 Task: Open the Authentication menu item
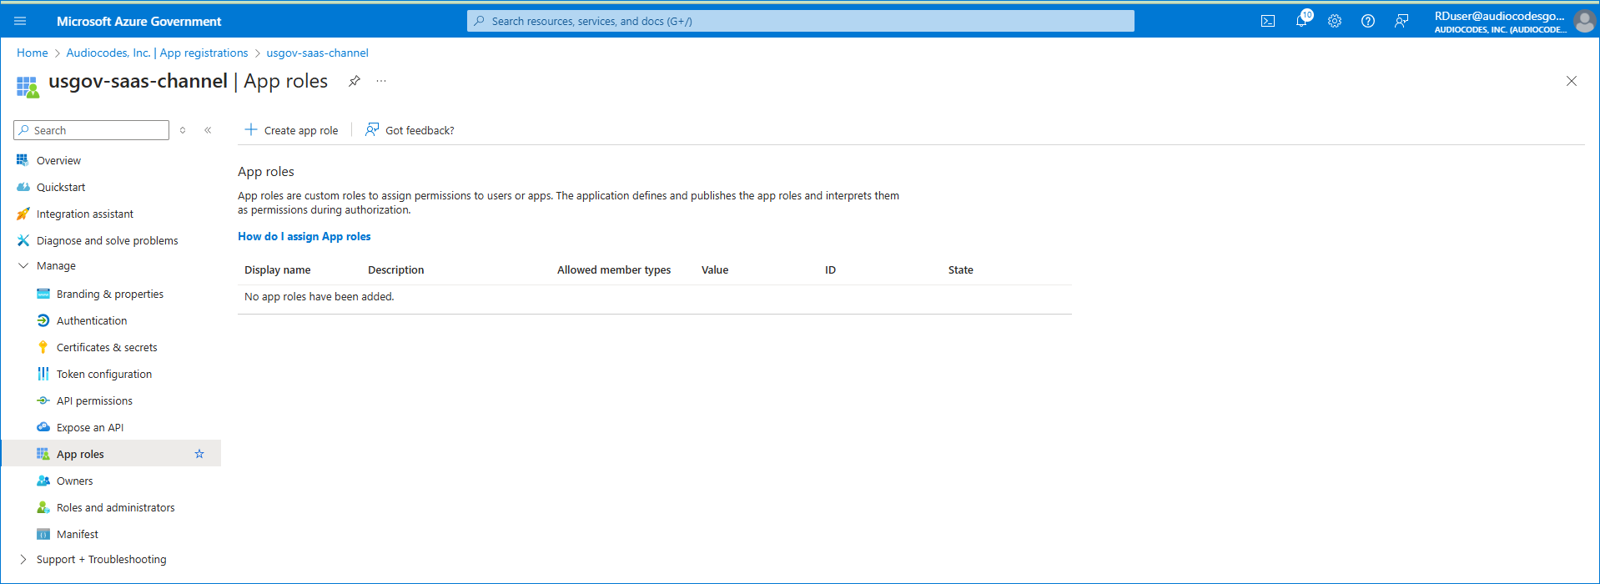[x=92, y=321]
